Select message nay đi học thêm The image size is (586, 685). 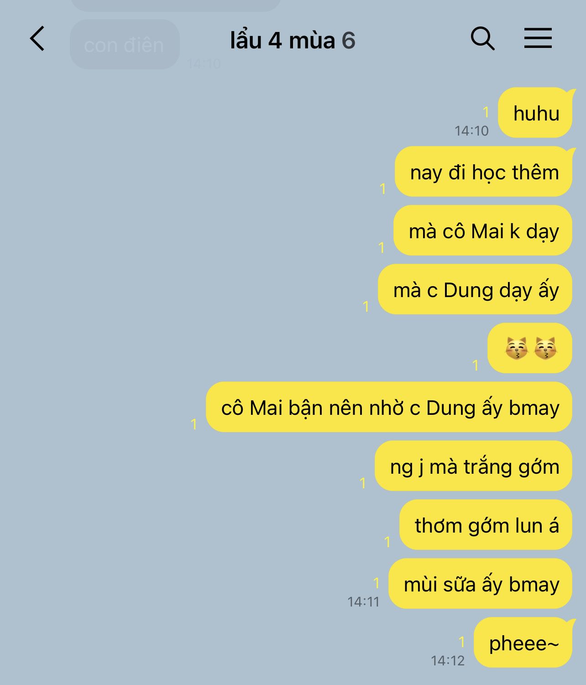pyautogui.click(x=483, y=172)
